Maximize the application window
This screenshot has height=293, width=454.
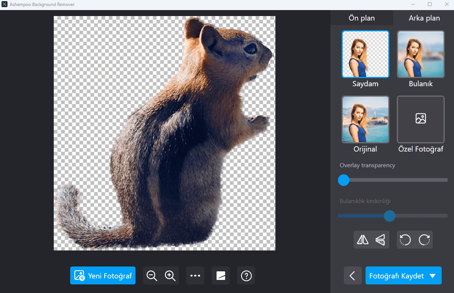(x=430, y=4)
